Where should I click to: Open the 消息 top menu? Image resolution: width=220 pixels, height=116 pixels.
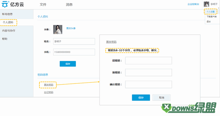tap(69, 4)
